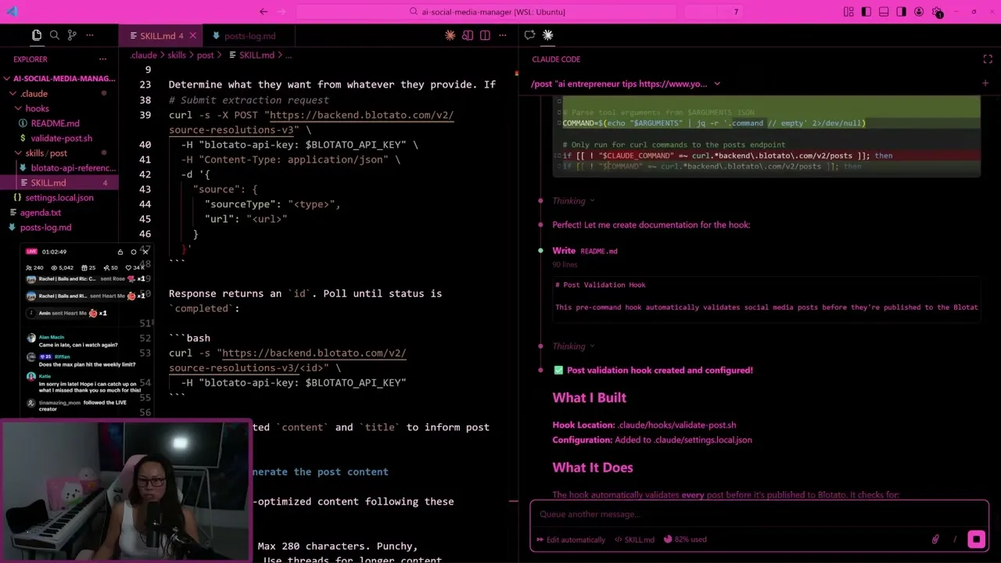Expand the Thinking section below README write
The width and height of the screenshot is (1001, 563).
pyautogui.click(x=574, y=346)
